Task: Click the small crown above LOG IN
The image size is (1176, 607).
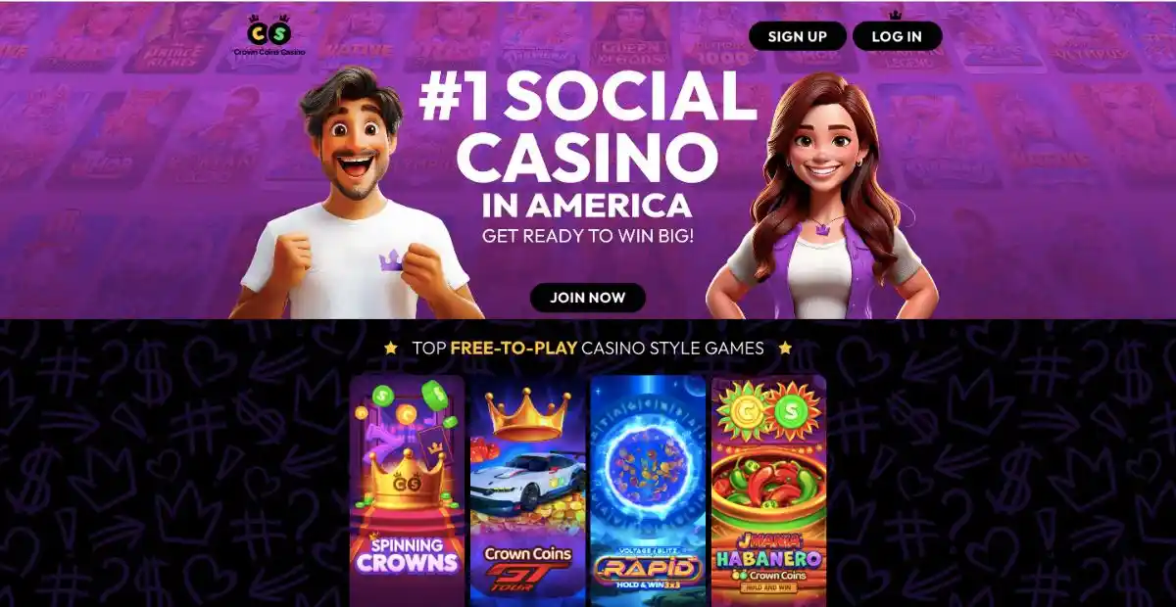Action: click(x=894, y=15)
